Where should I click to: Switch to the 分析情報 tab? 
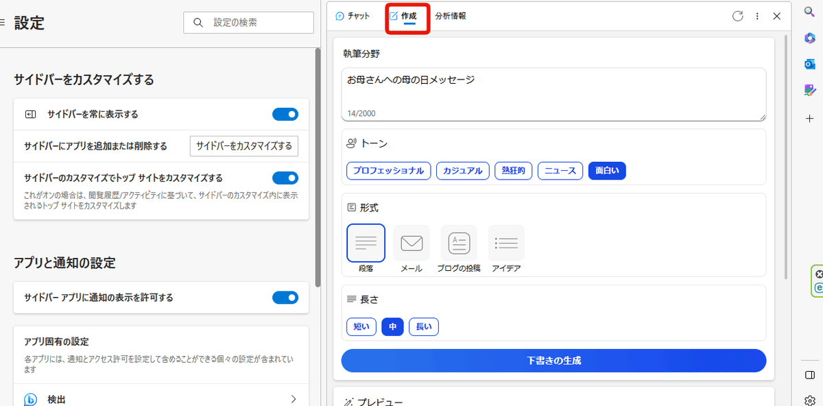pos(451,16)
